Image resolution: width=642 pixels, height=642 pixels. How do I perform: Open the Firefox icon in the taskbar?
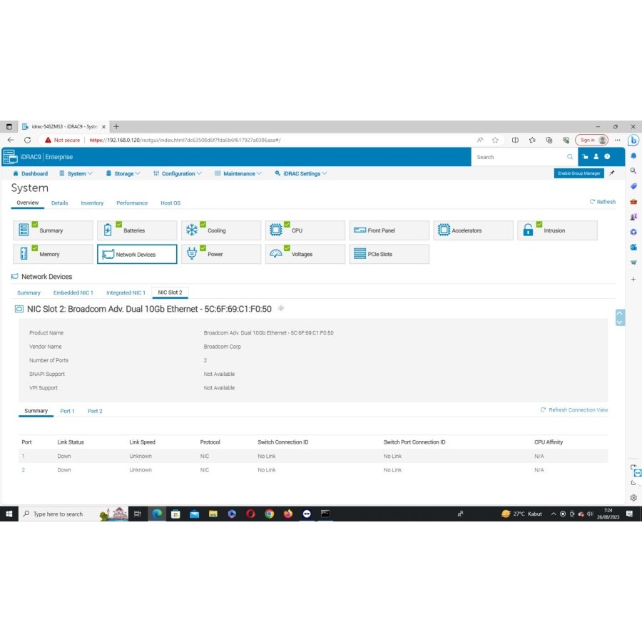pyautogui.click(x=288, y=514)
